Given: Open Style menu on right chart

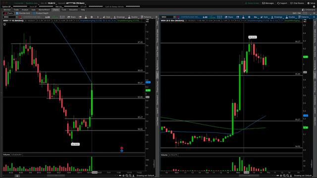Looking at the screenshot, I should pos(264,17).
